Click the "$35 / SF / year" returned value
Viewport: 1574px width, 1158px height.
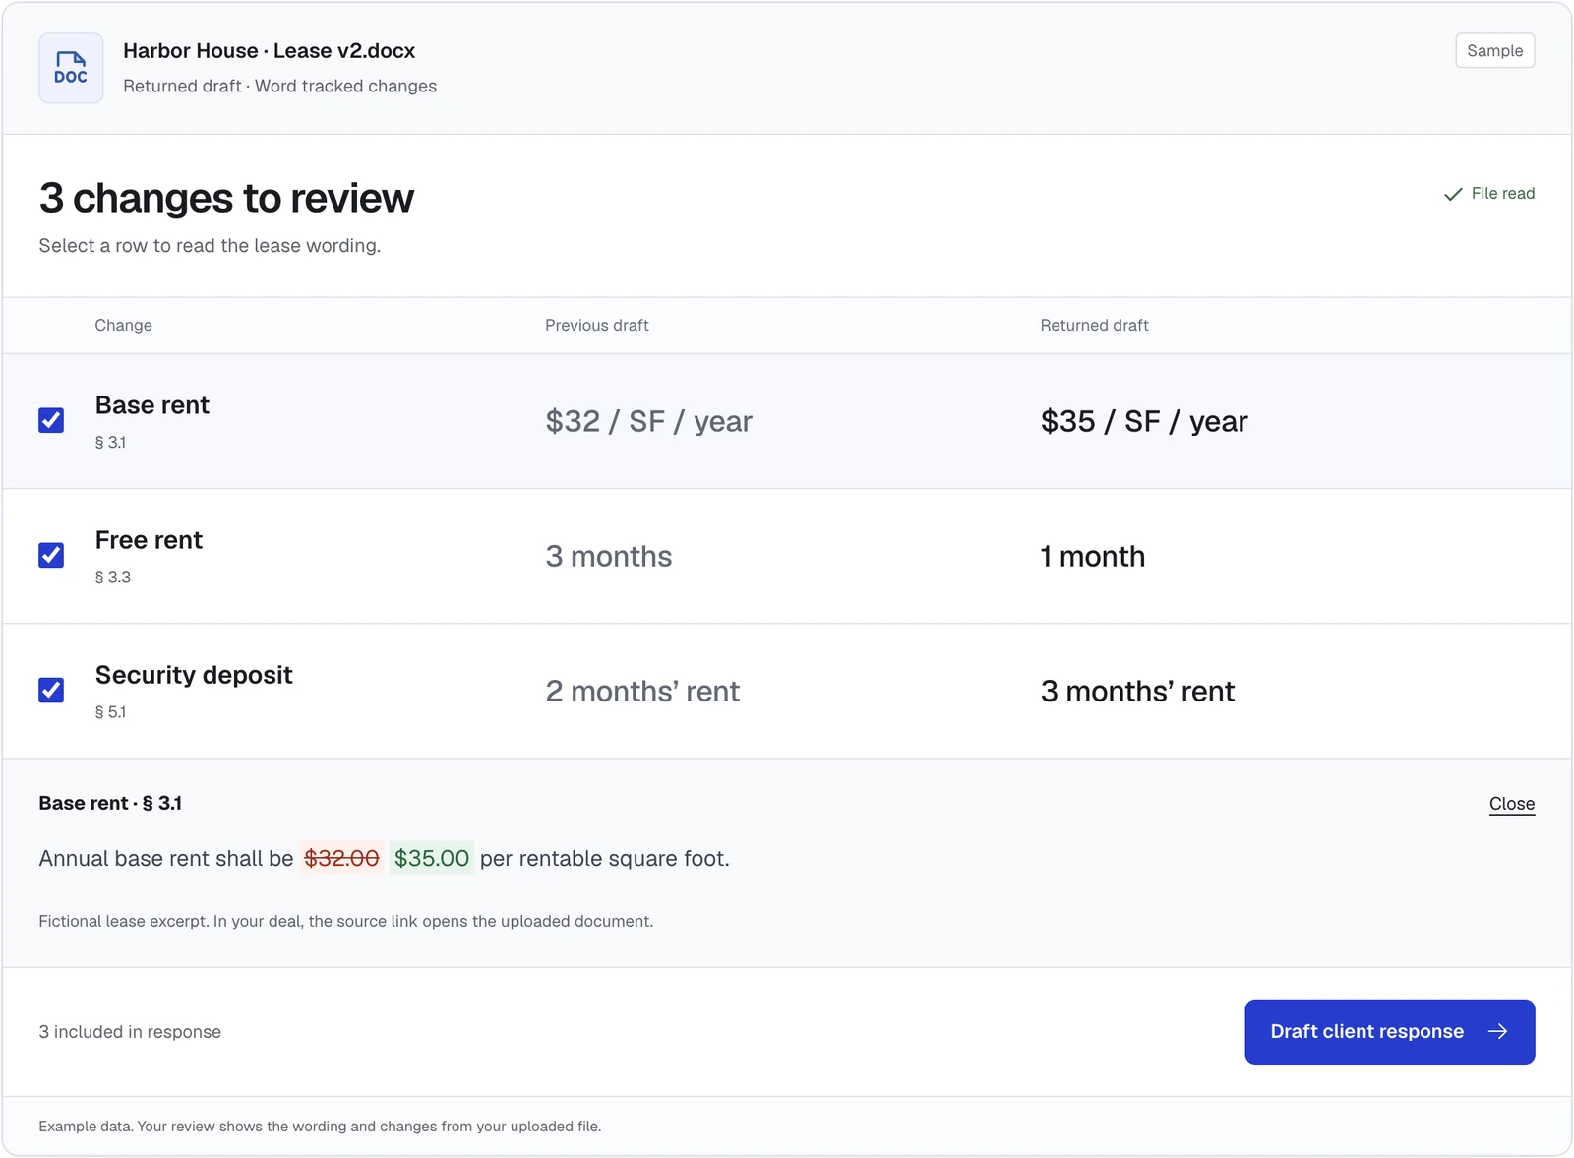[x=1144, y=421]
